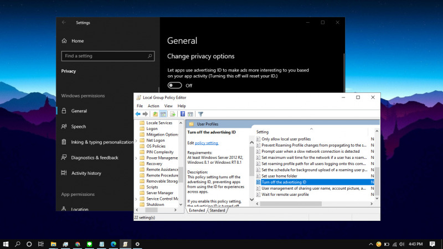The height and width of the screenshot is (249, 443).
Task: Click the clock showing 4:43 PM
Action: (416, 244)
